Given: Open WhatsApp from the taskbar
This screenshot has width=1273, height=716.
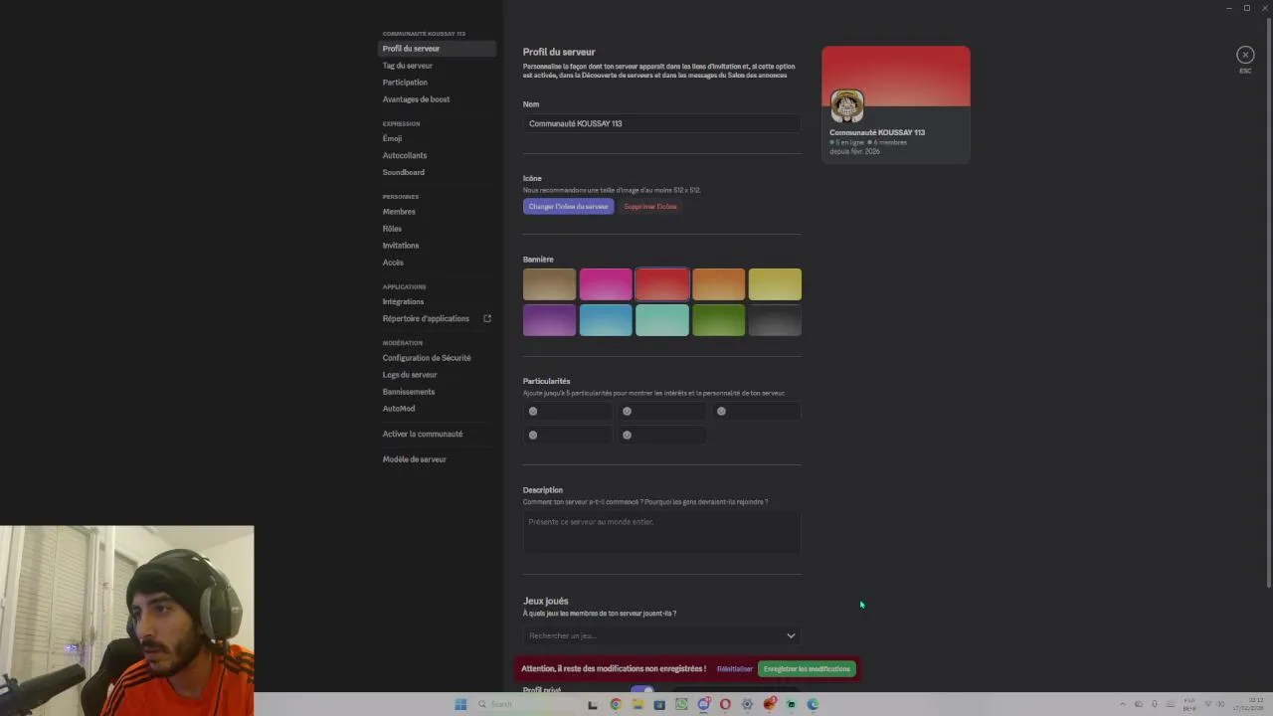Looking at the screenshot, I should (x=681, y=704).
